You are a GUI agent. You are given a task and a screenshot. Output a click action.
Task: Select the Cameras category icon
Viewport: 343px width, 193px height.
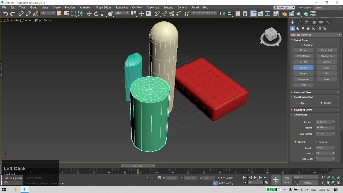pos(308,29)
